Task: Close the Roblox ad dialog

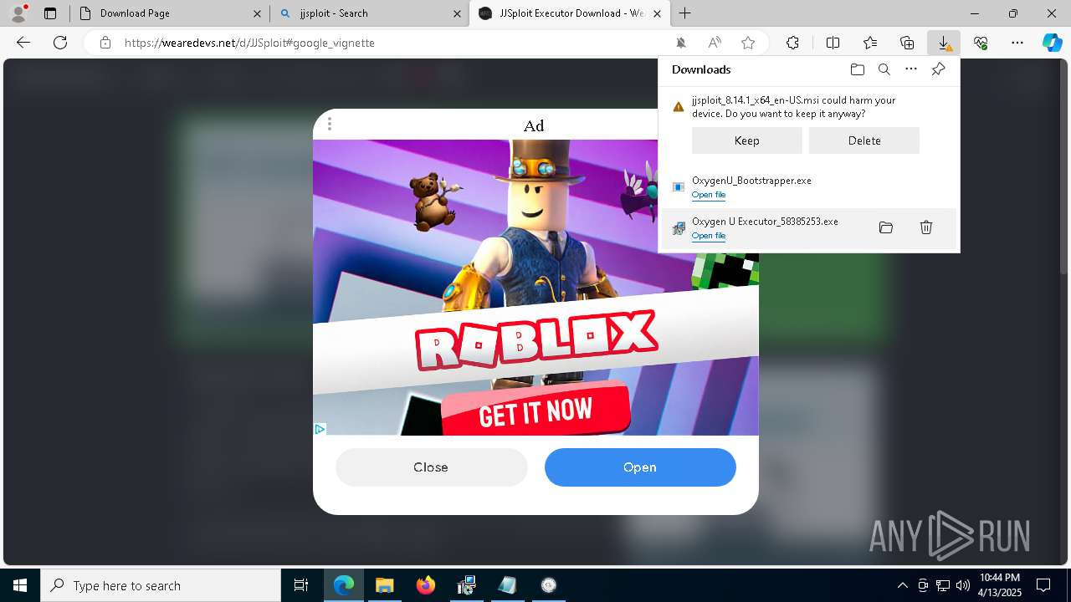Action: click(431, 467)
